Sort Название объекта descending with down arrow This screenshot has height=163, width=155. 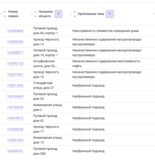pyautogui.click(x=35, y=16)
